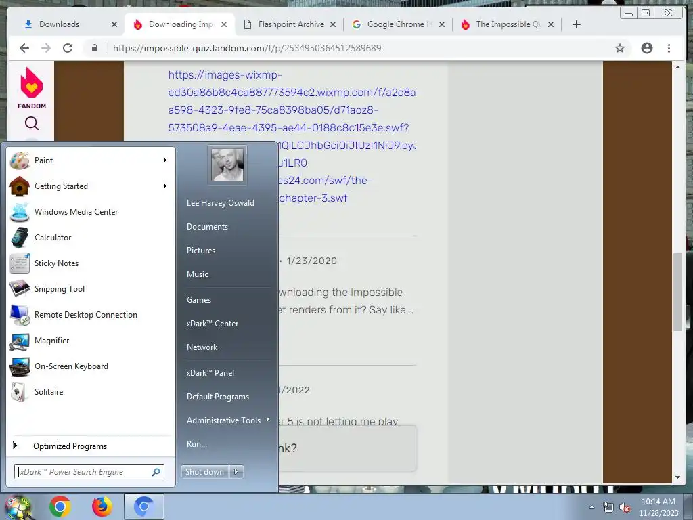
Task: Click the Getting Started birdhouse icon
Action: tap(20, 186)
